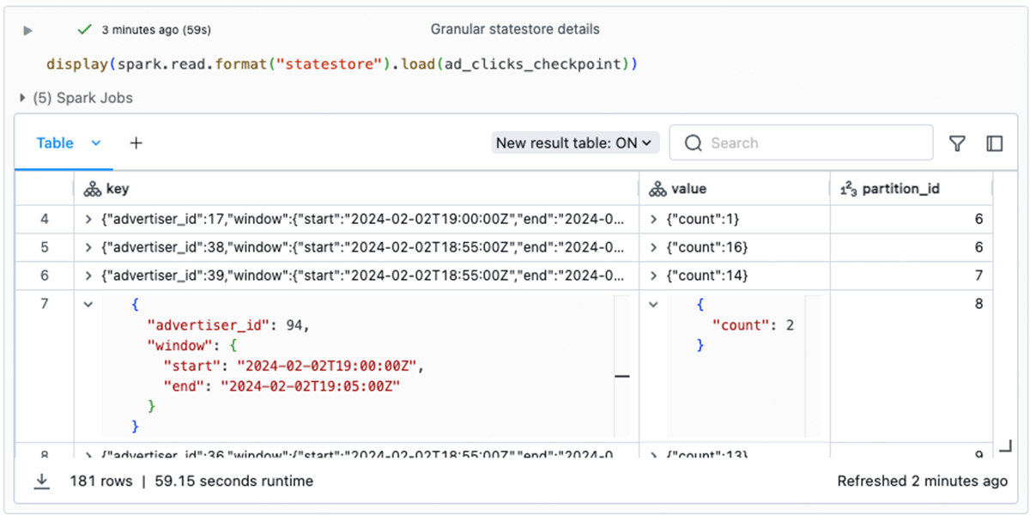
Task: Select the Table tab
Action: (55, 143)
